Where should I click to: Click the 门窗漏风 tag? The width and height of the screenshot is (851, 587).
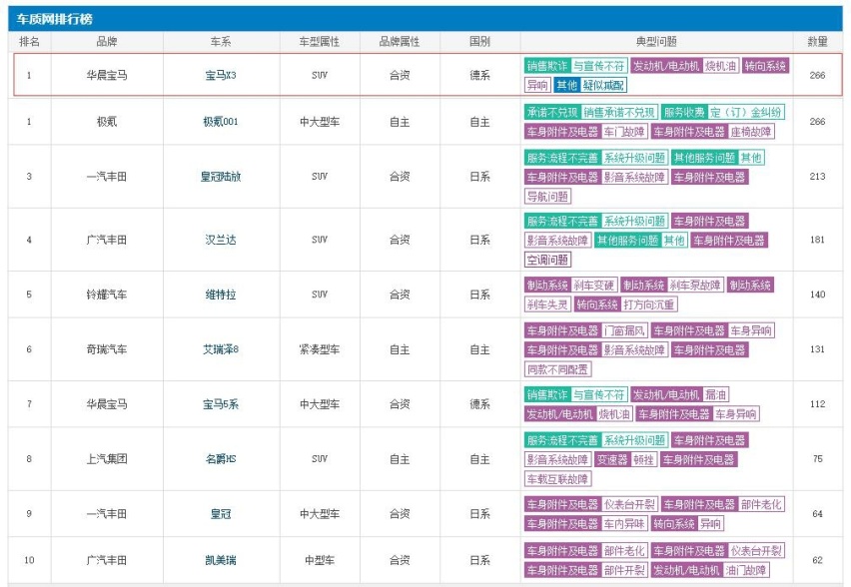tap(624, 330)
